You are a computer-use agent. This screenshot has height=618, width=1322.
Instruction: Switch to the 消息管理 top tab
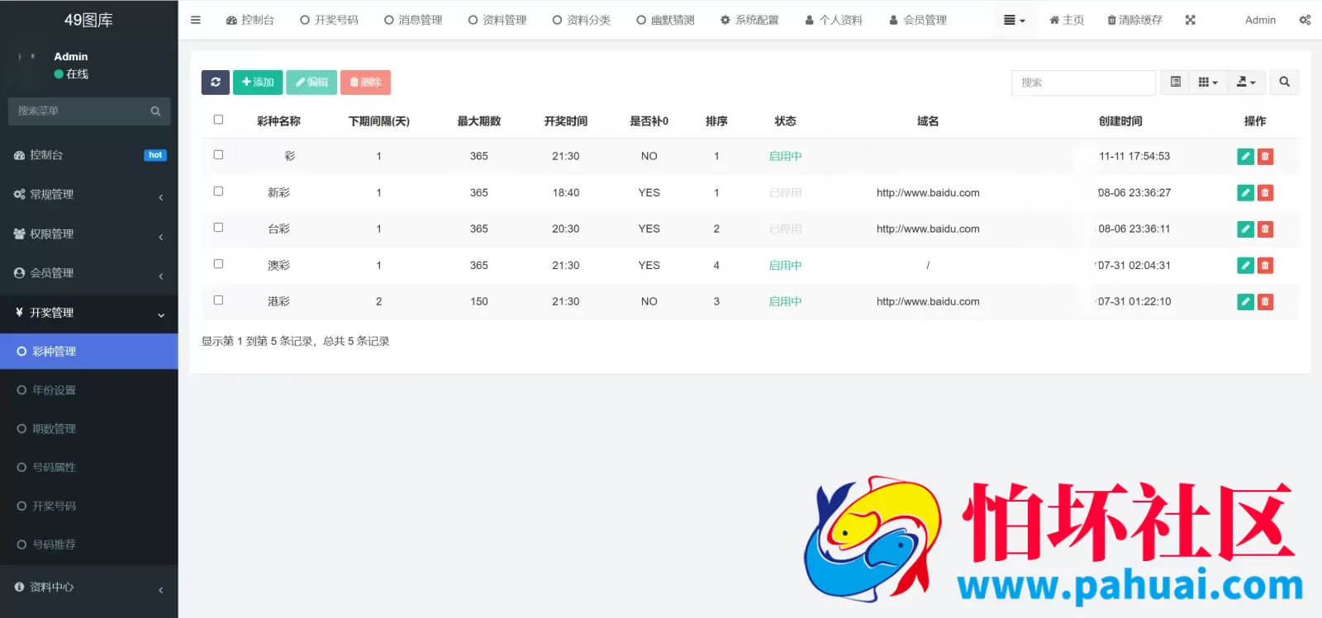point(413,20)
